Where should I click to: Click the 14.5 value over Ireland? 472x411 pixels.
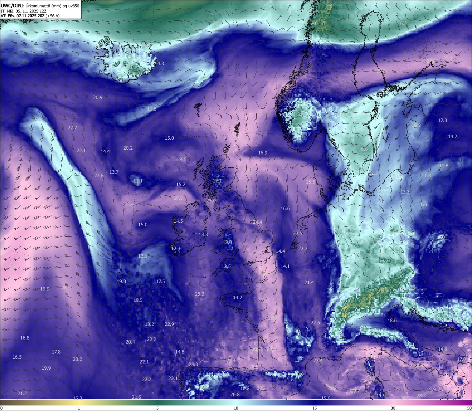click(178, 221)
